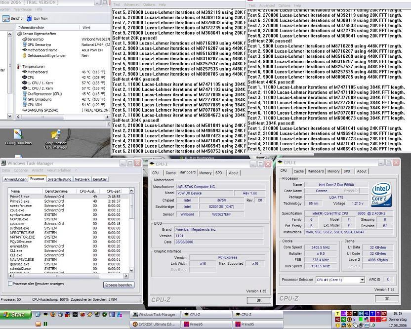
Task: Switch to Systemleistung tab in Task-Manager
Action: pos(59,179)
